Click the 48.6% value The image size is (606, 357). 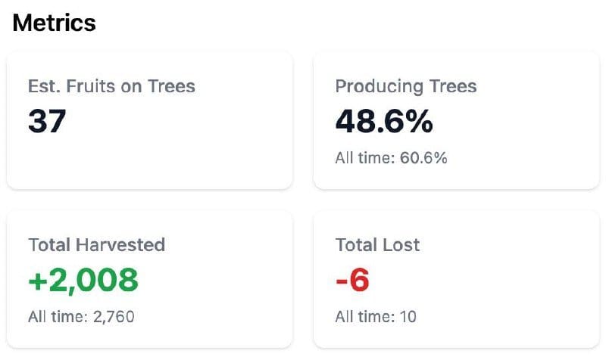(384, 121)
